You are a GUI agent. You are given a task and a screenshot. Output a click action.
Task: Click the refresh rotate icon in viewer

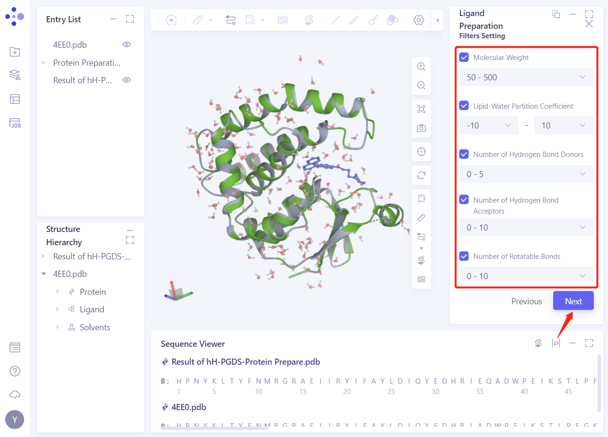point(421,175)
